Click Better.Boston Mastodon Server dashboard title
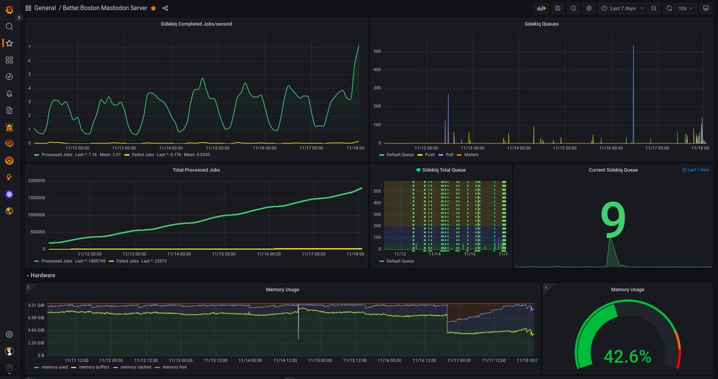Image resolution: width=718 pixels, height=379 pixels. [x=105, y=8]
